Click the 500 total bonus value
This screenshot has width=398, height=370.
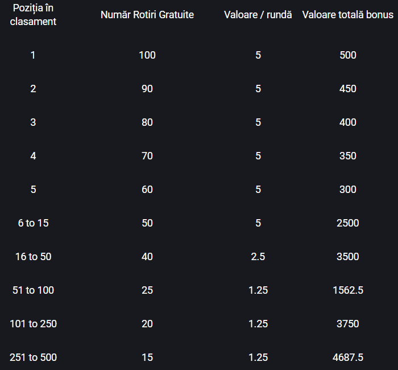[x=348, y=55]
